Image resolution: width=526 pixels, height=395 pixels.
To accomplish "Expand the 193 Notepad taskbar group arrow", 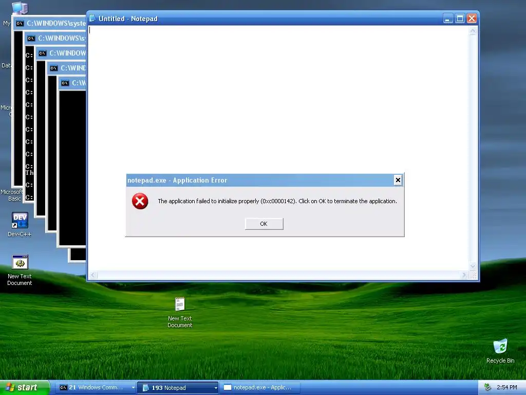I will tap(216, 388).
